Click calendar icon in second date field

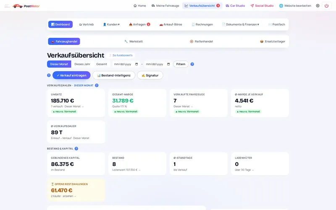tap(168, 64)
